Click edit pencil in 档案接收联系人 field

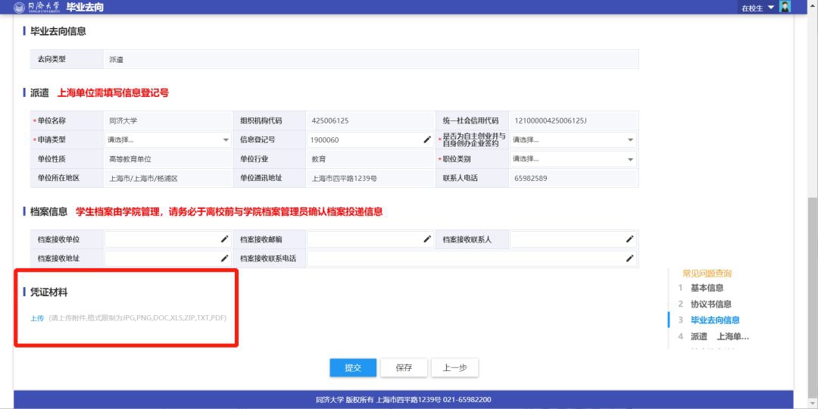click(629, 239)
